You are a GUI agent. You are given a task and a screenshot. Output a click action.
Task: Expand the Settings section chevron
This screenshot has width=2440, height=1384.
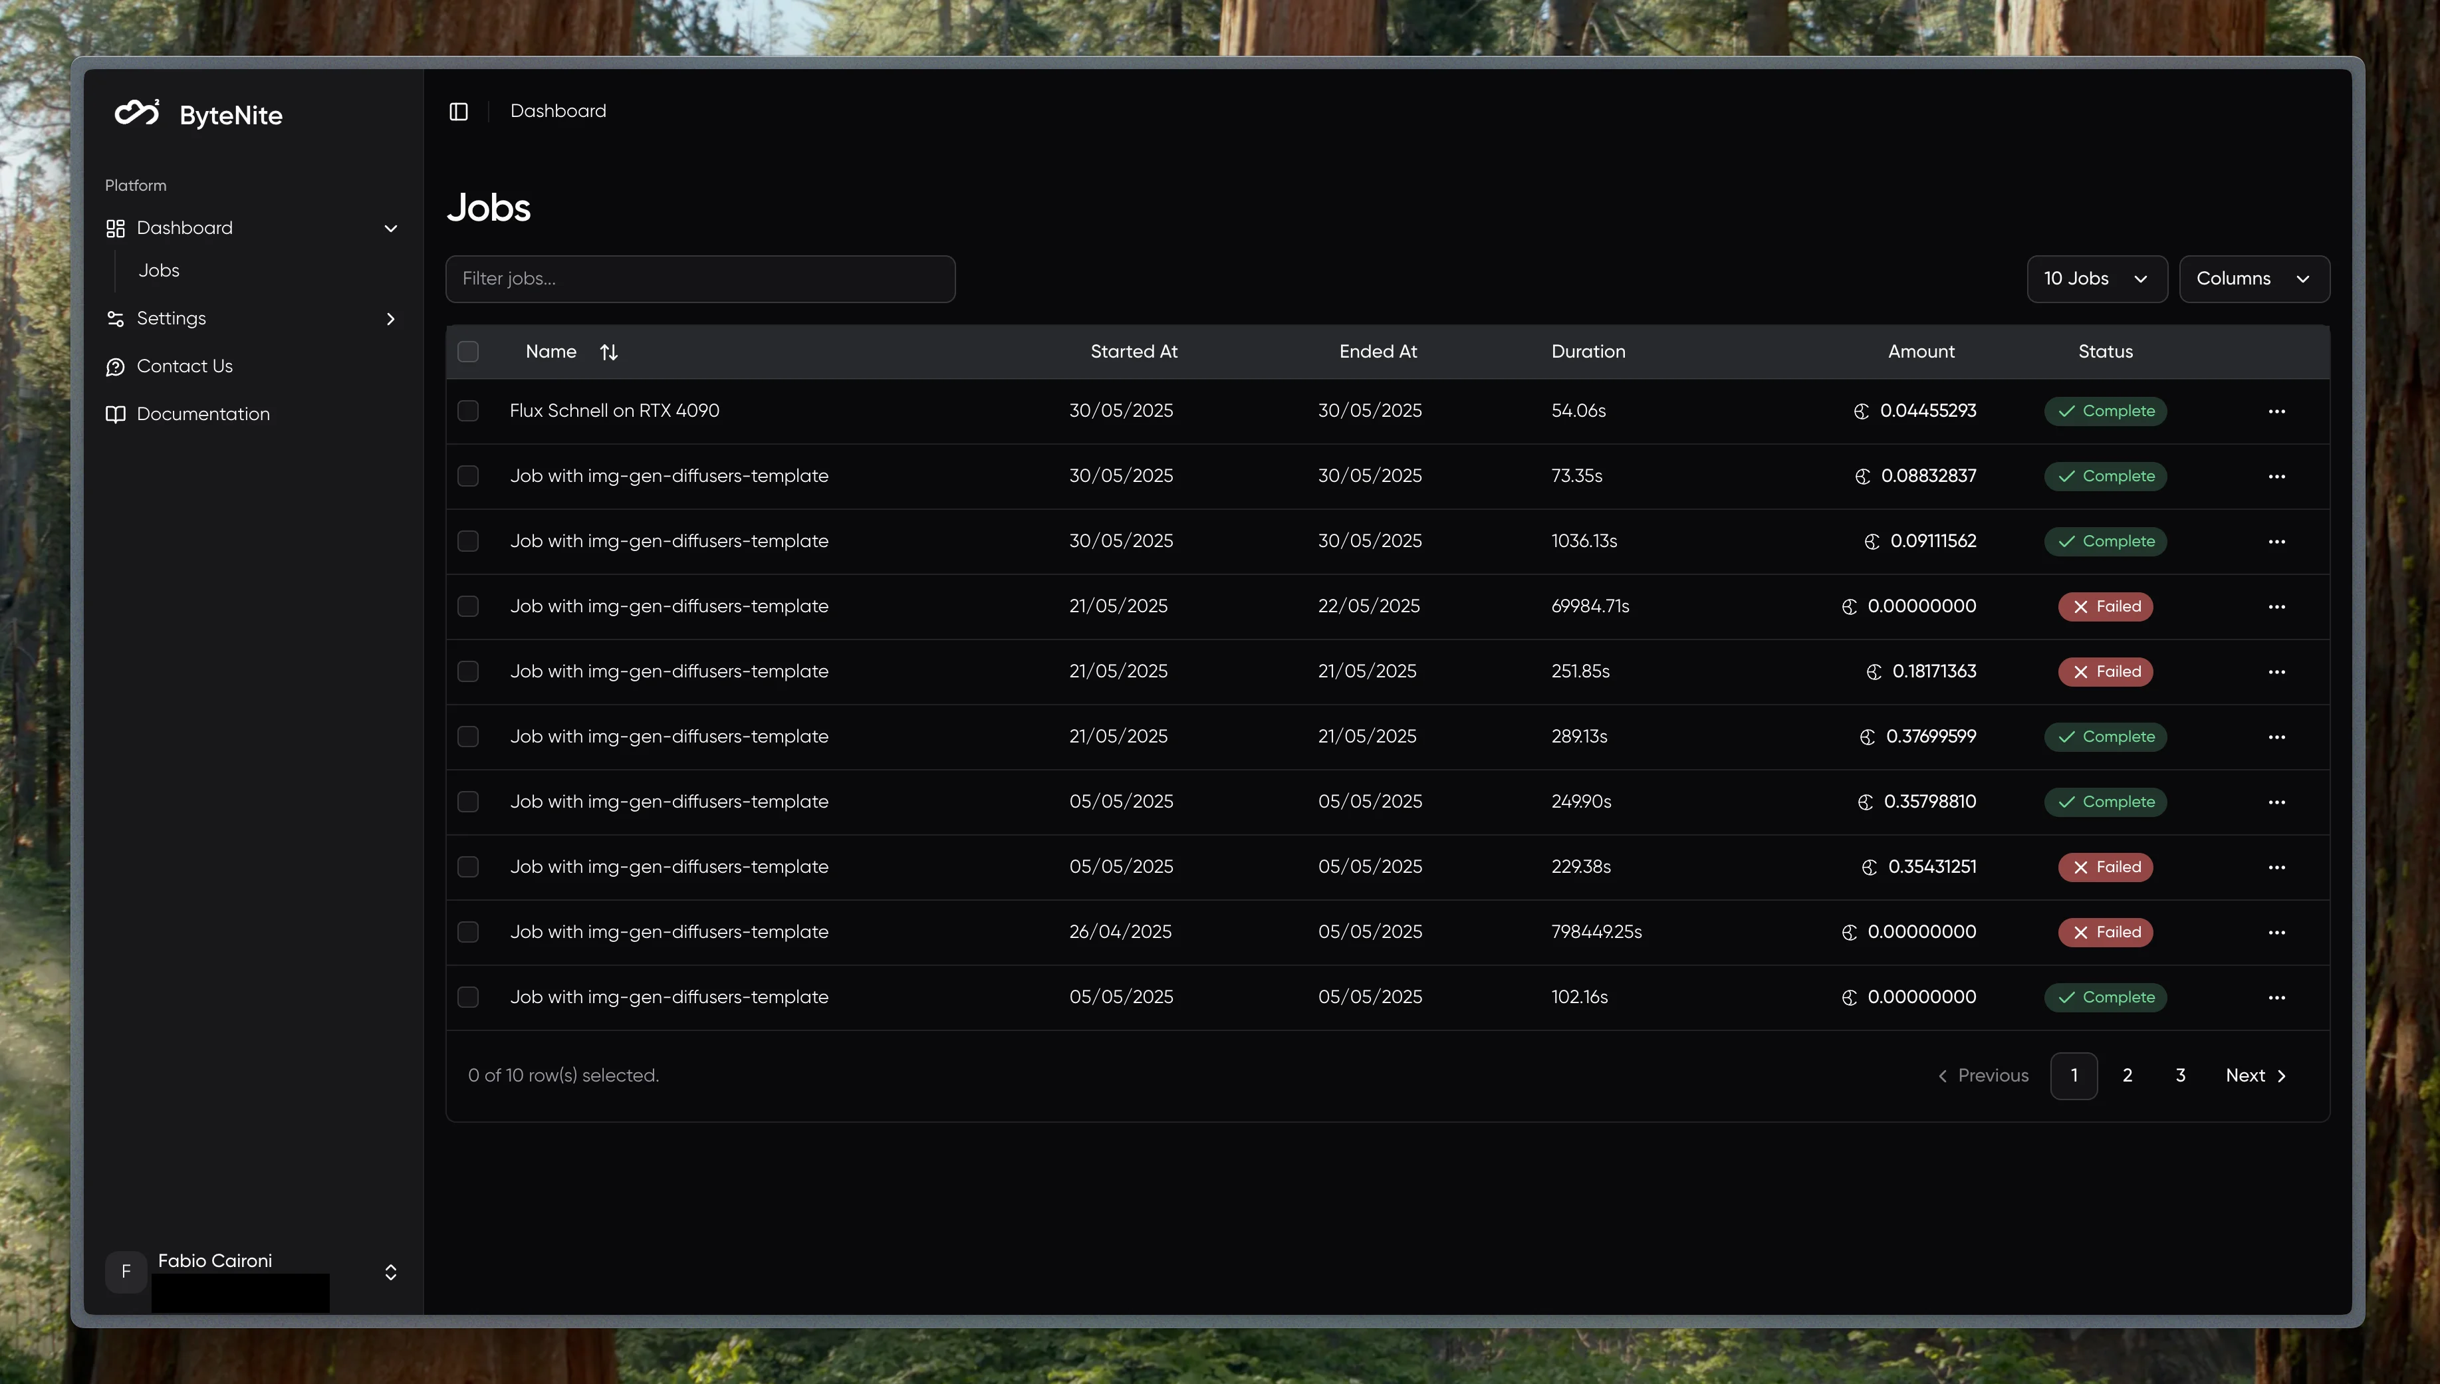click(391, 318)
